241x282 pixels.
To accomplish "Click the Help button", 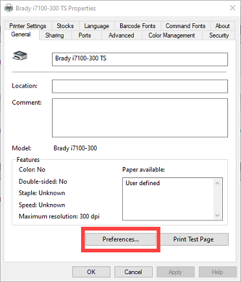I will click(x=218, y=272).
